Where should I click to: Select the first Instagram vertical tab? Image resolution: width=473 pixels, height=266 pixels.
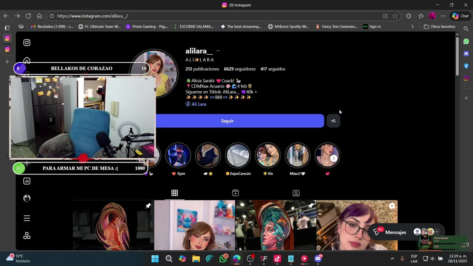pyautogui.click(x=7, y=38)
